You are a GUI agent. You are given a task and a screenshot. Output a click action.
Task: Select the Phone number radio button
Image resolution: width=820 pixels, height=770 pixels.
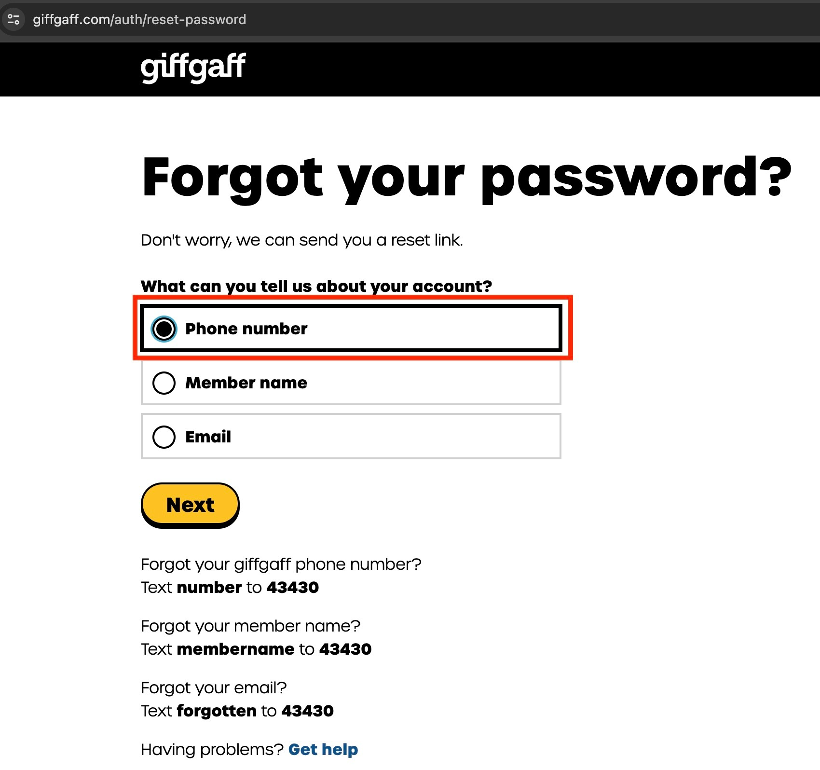click(164, 329)
